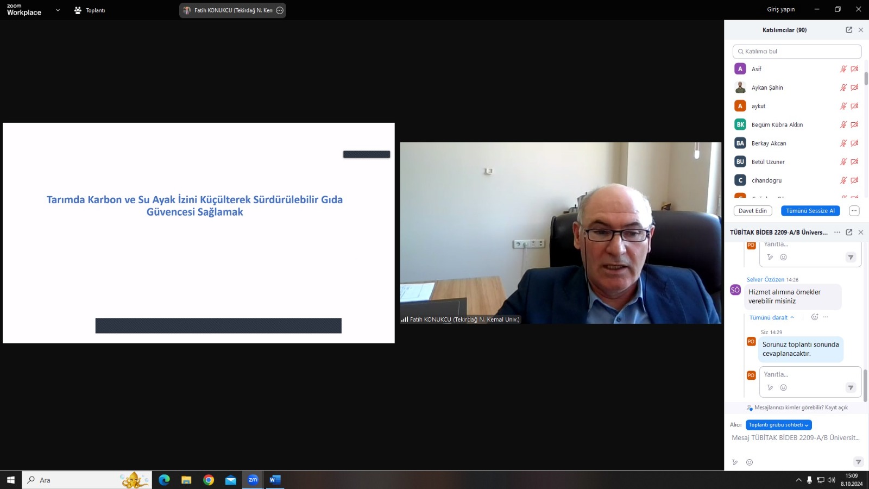Open chat panel more options ellipsis

tap(837, 232)
